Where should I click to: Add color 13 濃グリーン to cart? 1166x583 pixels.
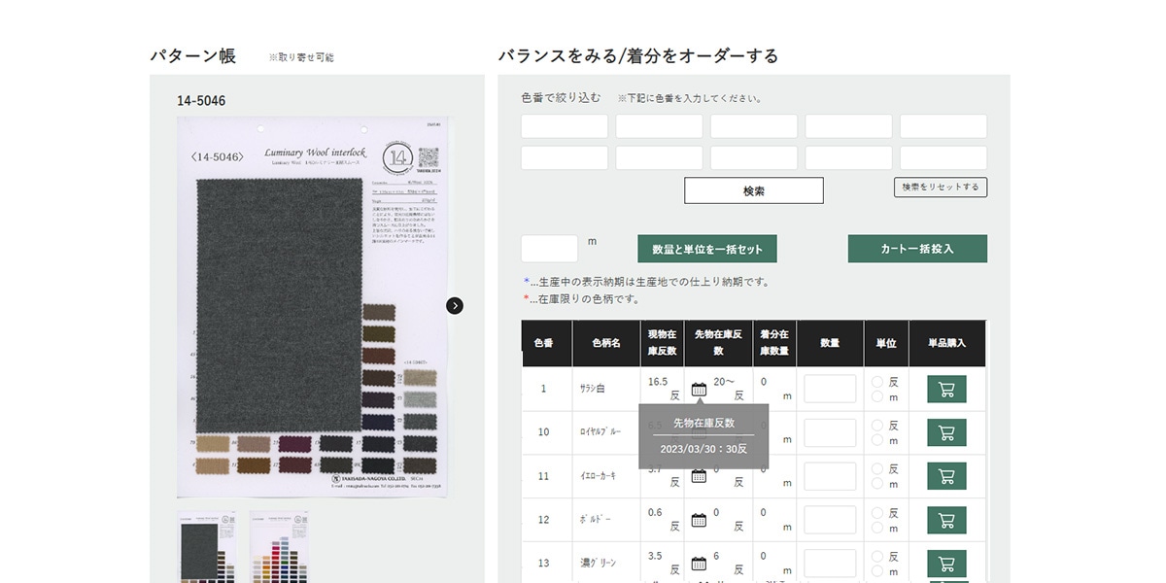[946, 564]
